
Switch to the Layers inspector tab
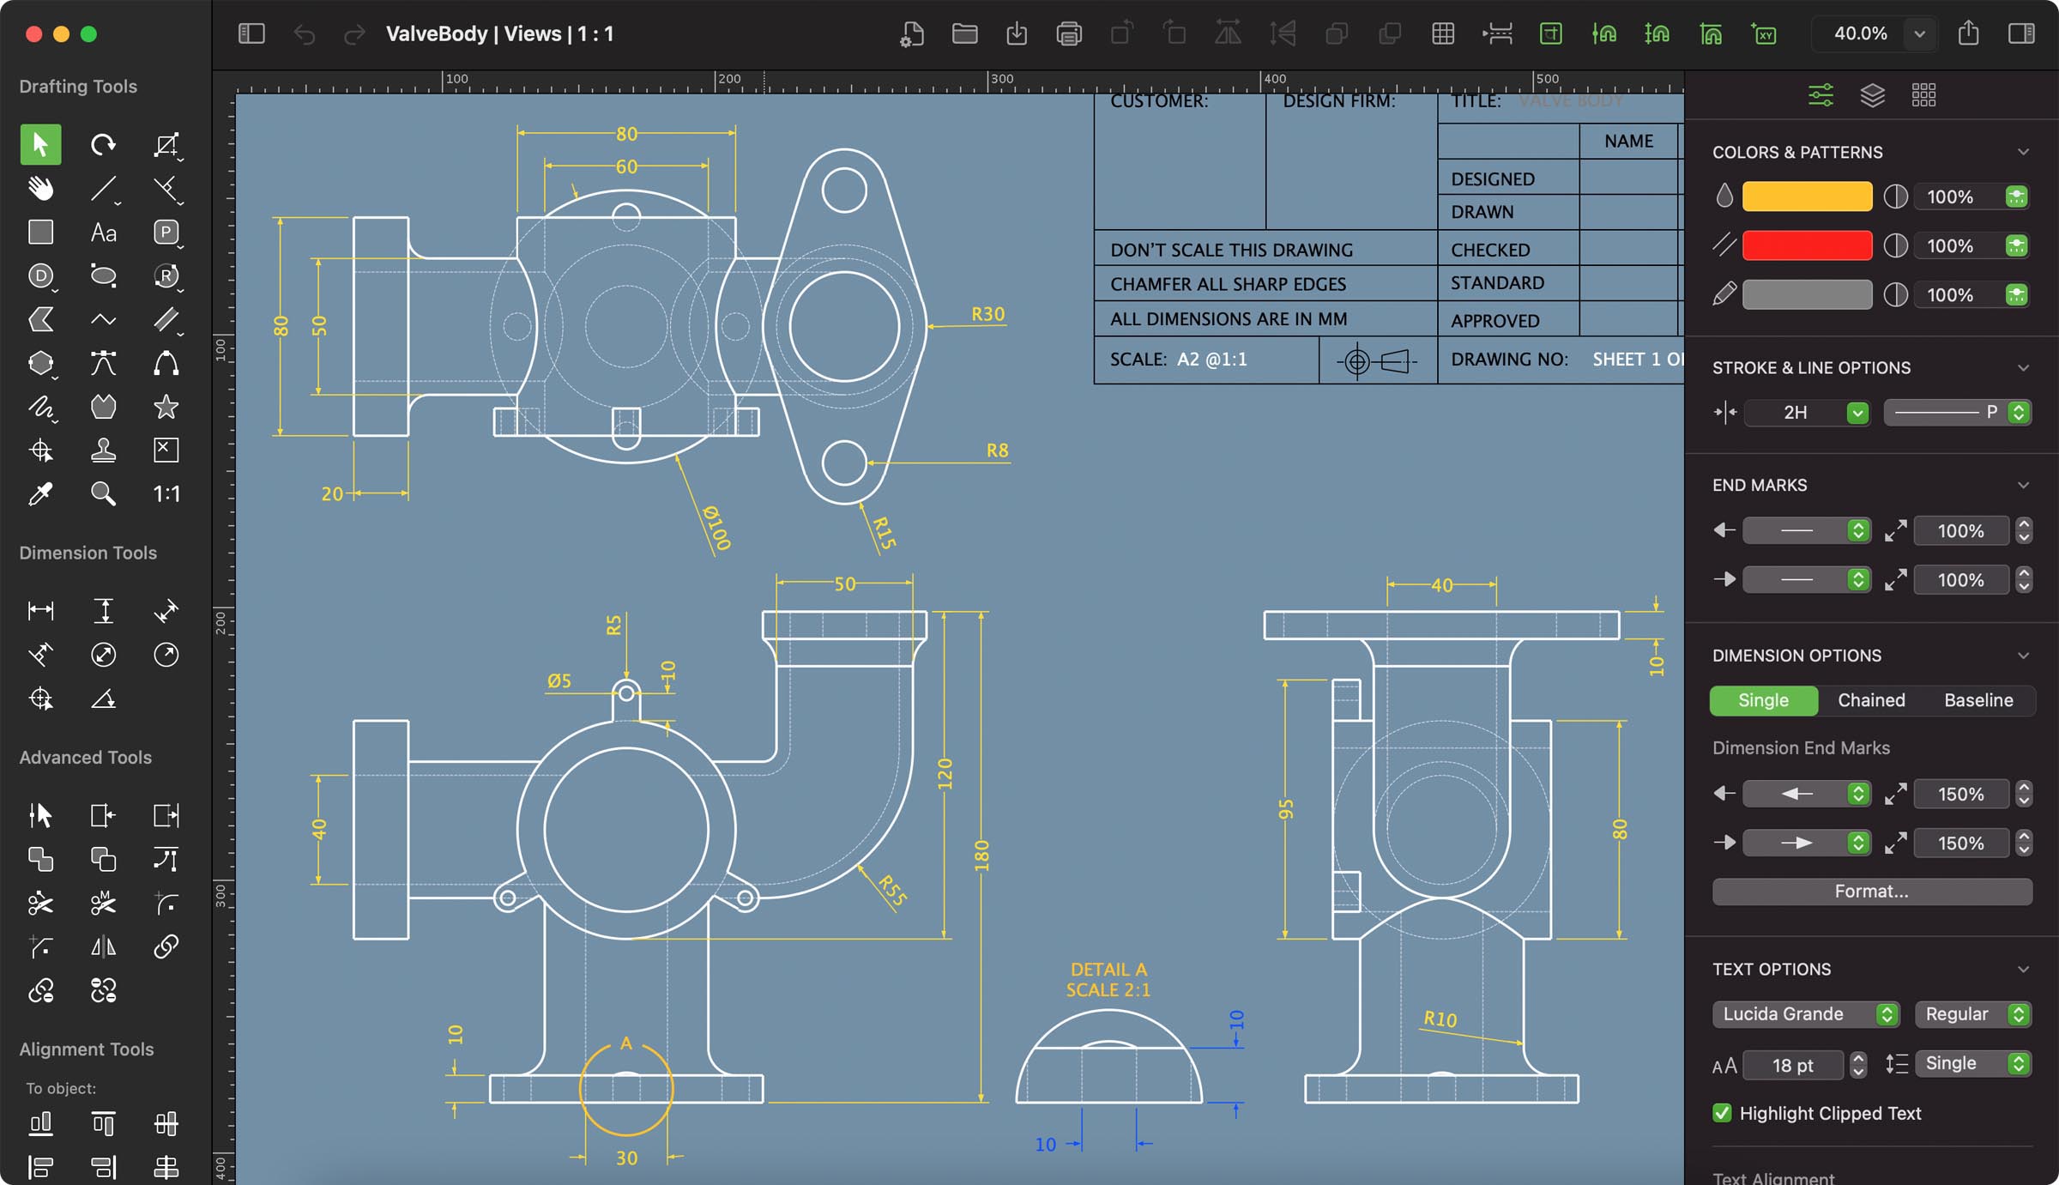(x=1872, y=94)
